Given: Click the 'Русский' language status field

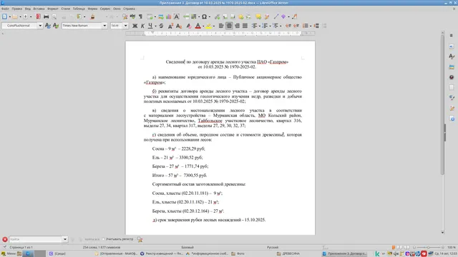Looking at the screenshot, I should pyautogui.click(x=273, y=247).
